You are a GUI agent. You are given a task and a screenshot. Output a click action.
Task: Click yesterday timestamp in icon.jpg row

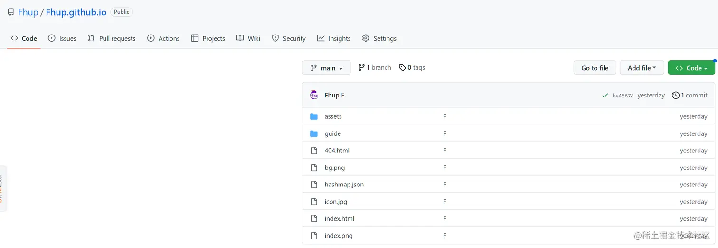click(693, 202)
